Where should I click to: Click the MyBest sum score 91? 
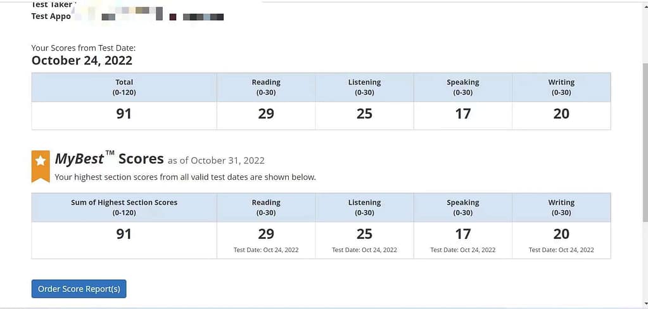tap(124, 234)
